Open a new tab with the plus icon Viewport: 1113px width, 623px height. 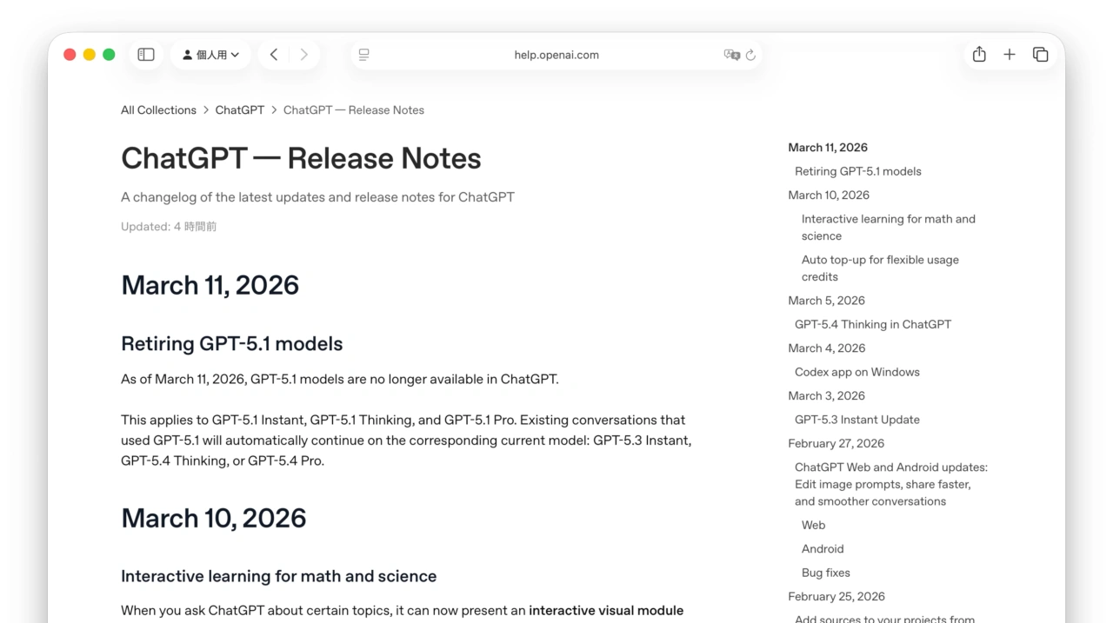click(1010, 54)
